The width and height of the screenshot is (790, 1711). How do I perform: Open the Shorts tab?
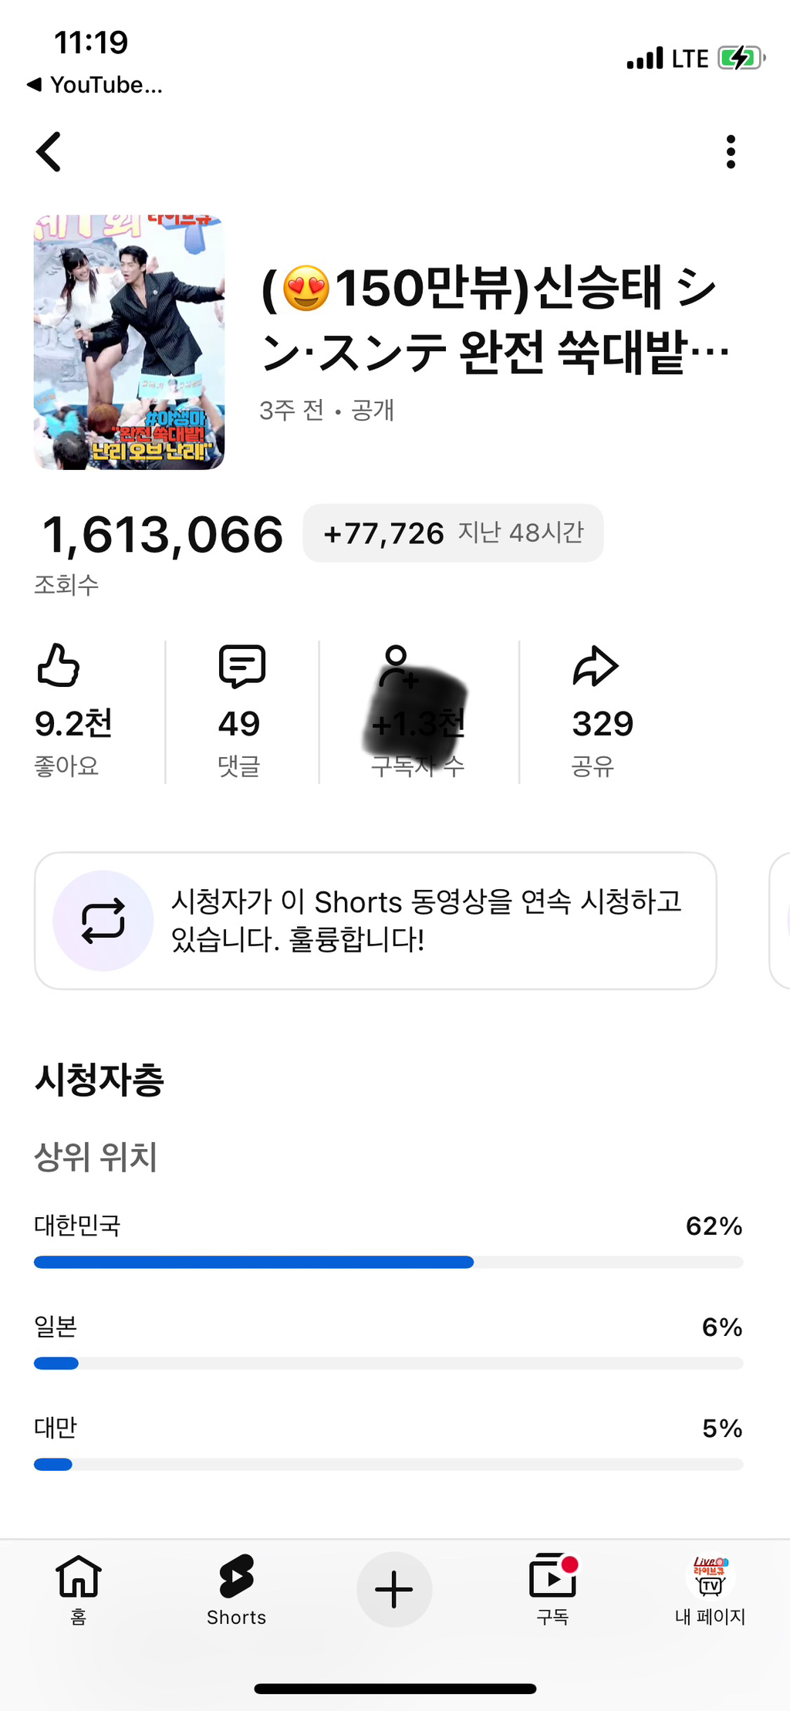[236, 1588]
